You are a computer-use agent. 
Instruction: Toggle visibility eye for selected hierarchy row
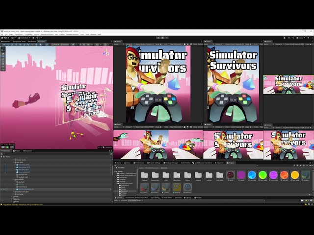(1, 189)
